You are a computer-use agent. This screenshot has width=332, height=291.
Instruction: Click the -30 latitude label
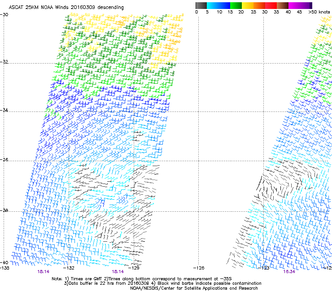(4, 15)
